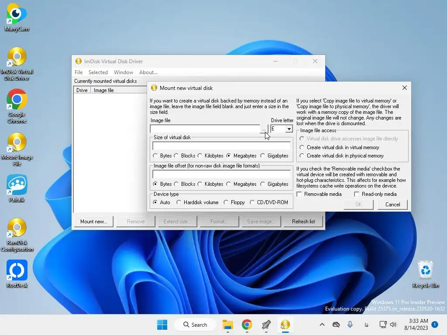This screenshot has width=447, height=335.
Task: Open the Window menu in ImDisk
Action: 124,72
